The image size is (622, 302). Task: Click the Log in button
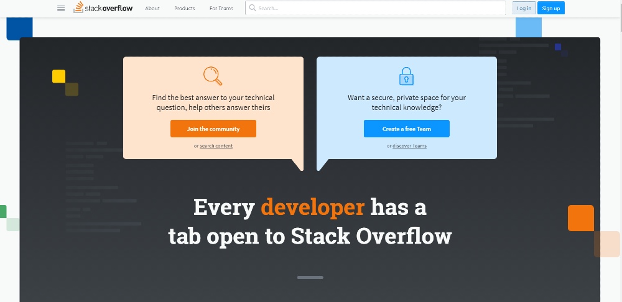coord(524,8)
